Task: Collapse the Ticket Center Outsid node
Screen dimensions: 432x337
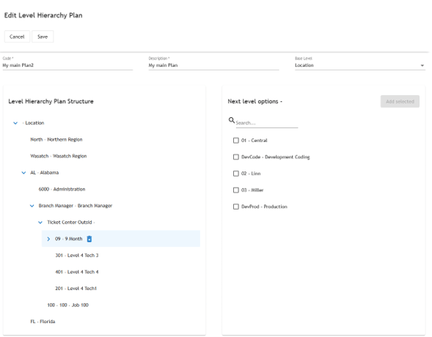Action: [x=40, y=222]
